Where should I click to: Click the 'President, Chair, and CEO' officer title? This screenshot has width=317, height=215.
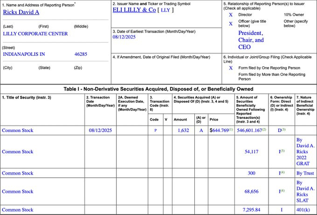coord(251,40)
